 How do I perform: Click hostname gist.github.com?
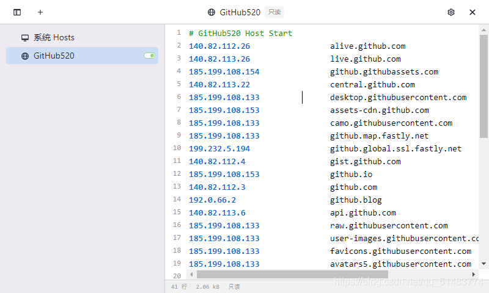(x=366, y=161)
